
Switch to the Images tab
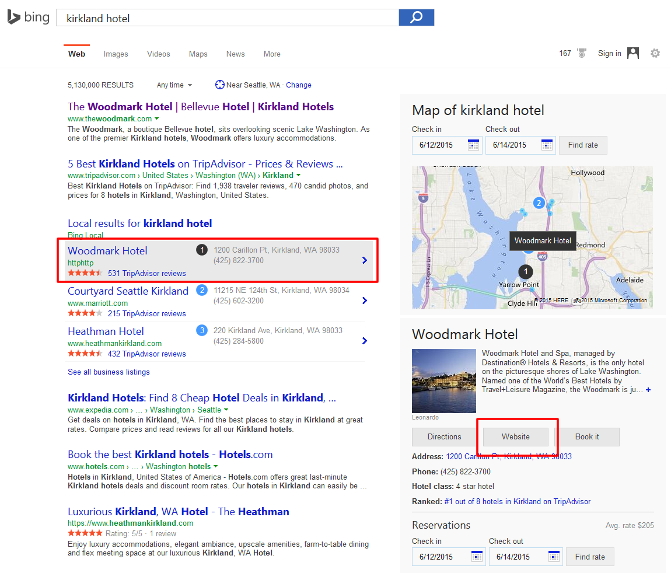pyautogui.click(x=116, y=54)
